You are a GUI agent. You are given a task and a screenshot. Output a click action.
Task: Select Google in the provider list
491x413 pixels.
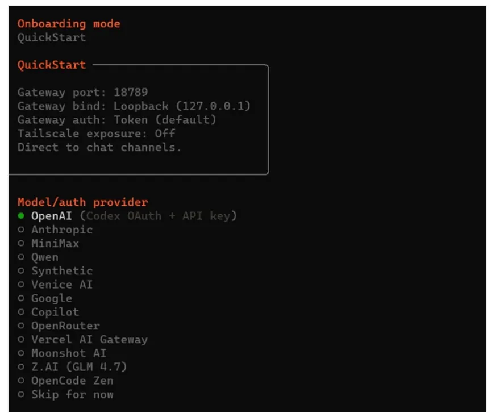coord(51,298)
